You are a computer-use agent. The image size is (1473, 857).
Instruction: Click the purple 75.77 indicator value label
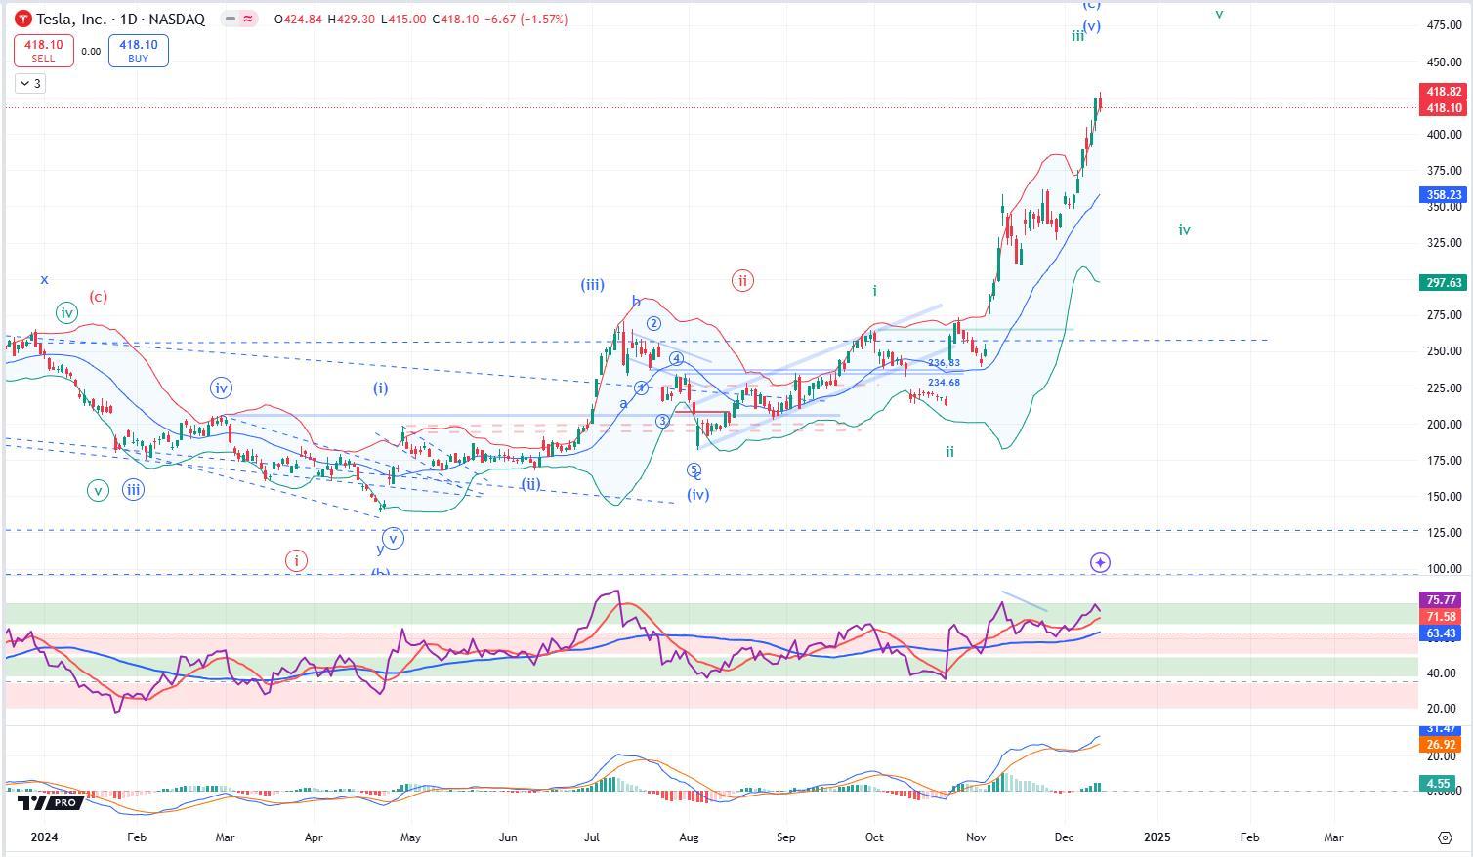click(1441, 600)
